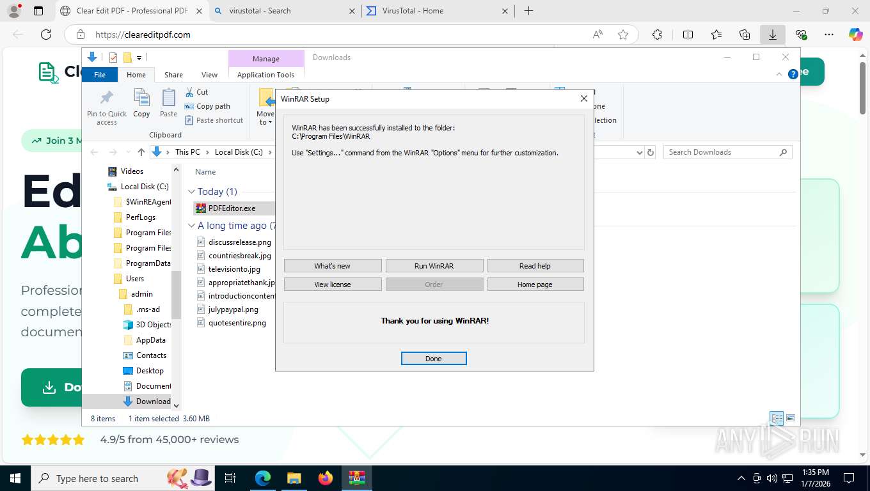Click the View license button
Image resolution: width=870 pixels, height=491 pixels.
(333, 284)
